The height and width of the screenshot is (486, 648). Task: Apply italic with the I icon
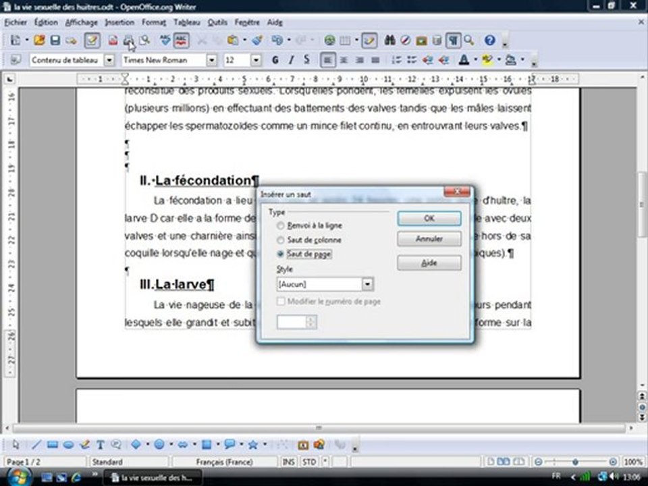(x=291, y=60)
